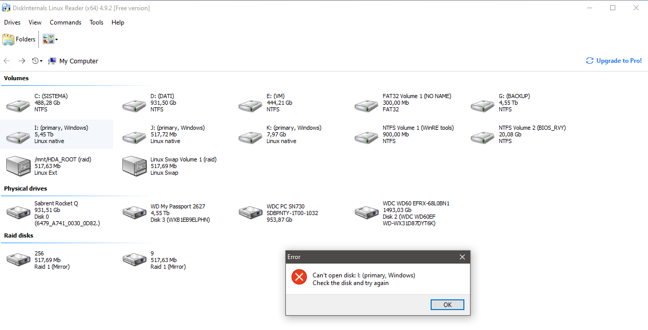Image resolution: width=648 pixels, height=330 pixels.
Task: Select the K: (primary, Windows) volume
Action: [x=250, y=137]
